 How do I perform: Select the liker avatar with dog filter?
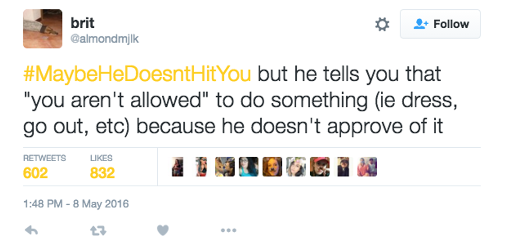272,167
